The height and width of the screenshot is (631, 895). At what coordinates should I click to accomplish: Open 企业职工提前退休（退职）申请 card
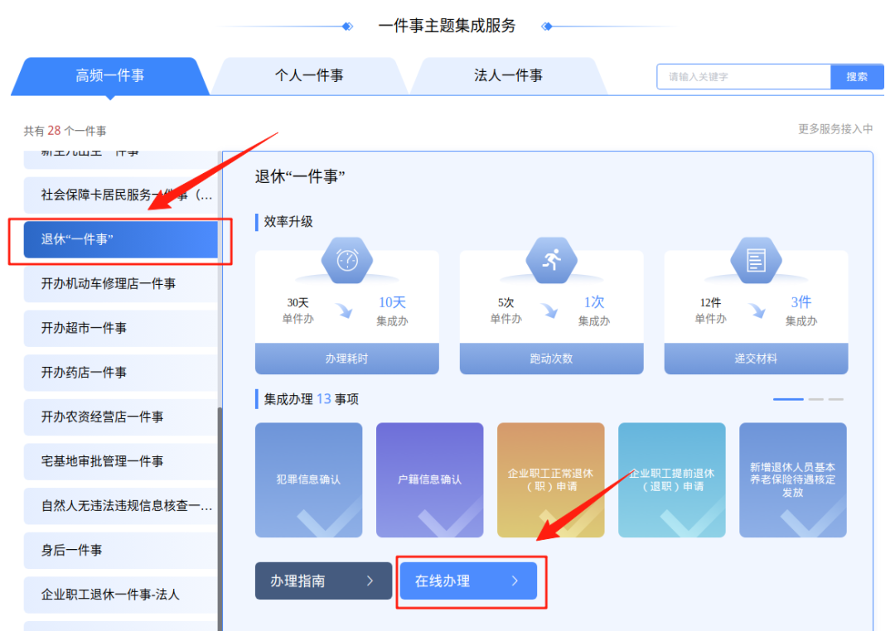pos(671,479)
